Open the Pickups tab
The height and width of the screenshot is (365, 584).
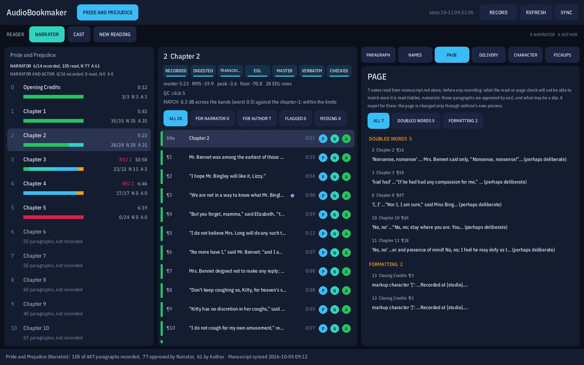point(562,55)
